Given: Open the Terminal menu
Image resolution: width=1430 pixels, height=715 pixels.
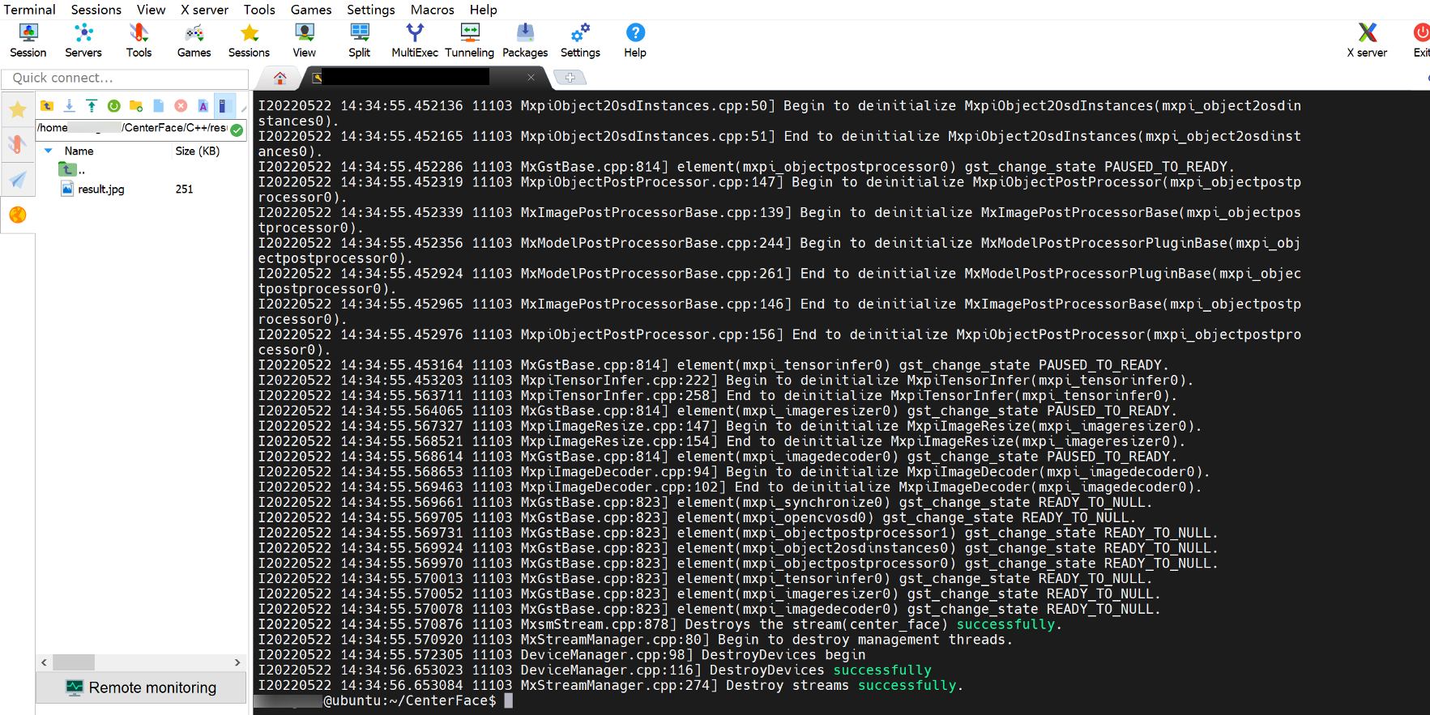Looking at the screenshot, I should (30, 10).
